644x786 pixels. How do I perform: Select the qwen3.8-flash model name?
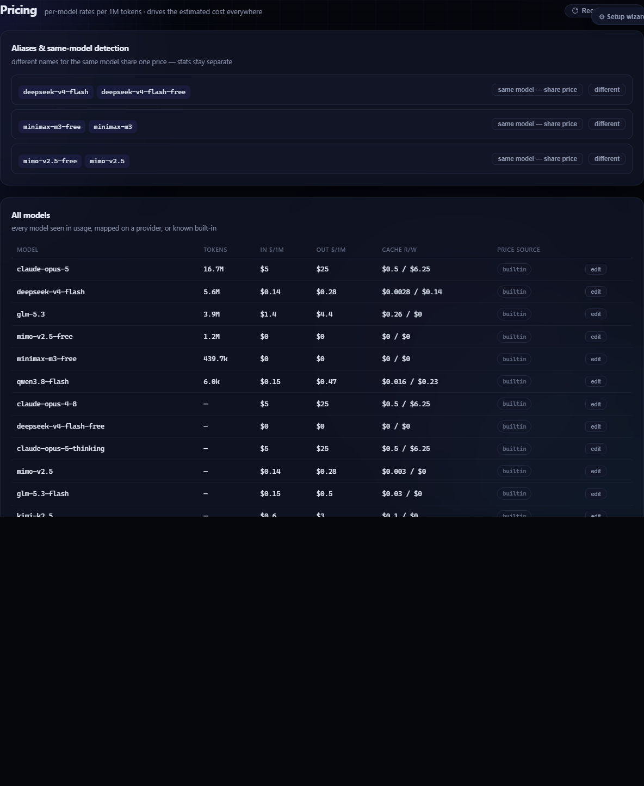click(43, 381)
